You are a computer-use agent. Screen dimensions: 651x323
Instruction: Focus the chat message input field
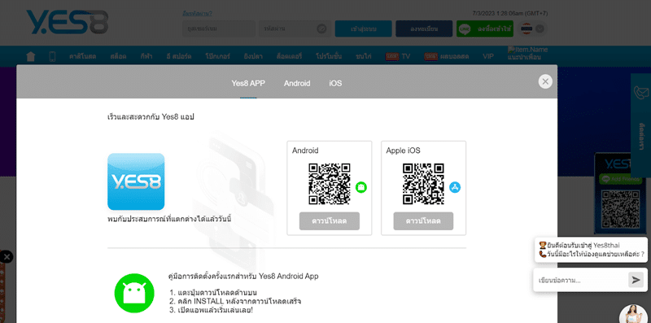tap(581, 280)
